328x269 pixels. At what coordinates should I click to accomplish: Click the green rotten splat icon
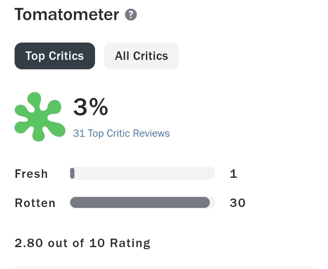39,117
